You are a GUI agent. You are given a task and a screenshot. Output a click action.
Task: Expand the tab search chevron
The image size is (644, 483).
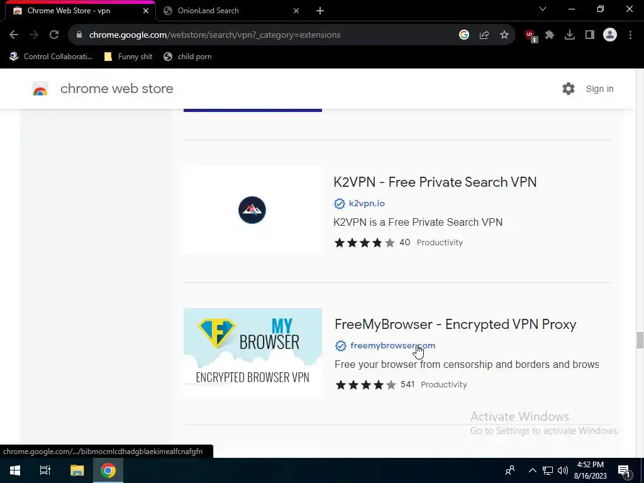click(543, 9)
